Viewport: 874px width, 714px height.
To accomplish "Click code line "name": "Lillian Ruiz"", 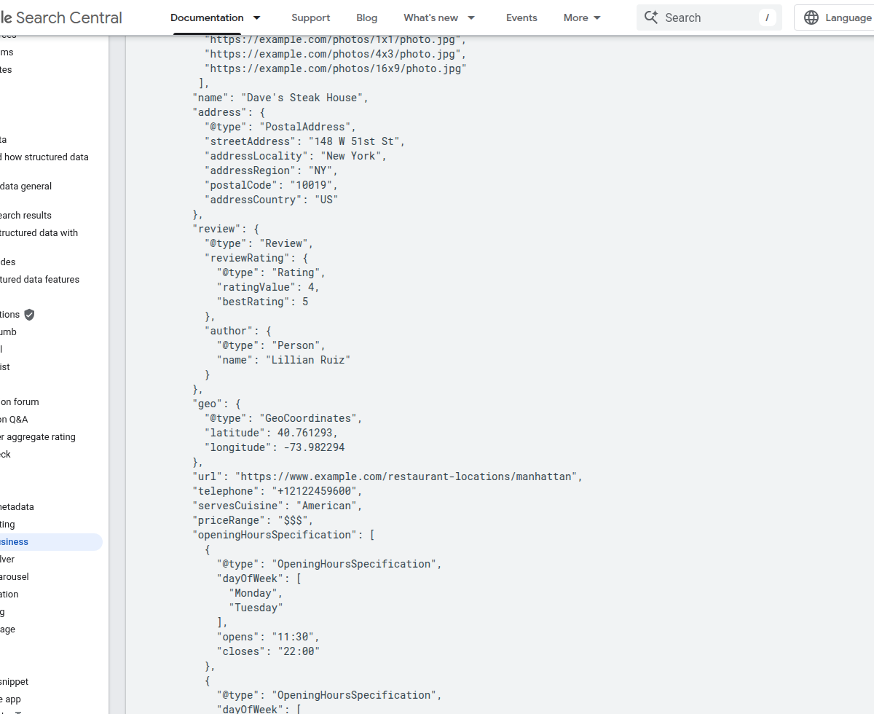I will click(283, 360).
